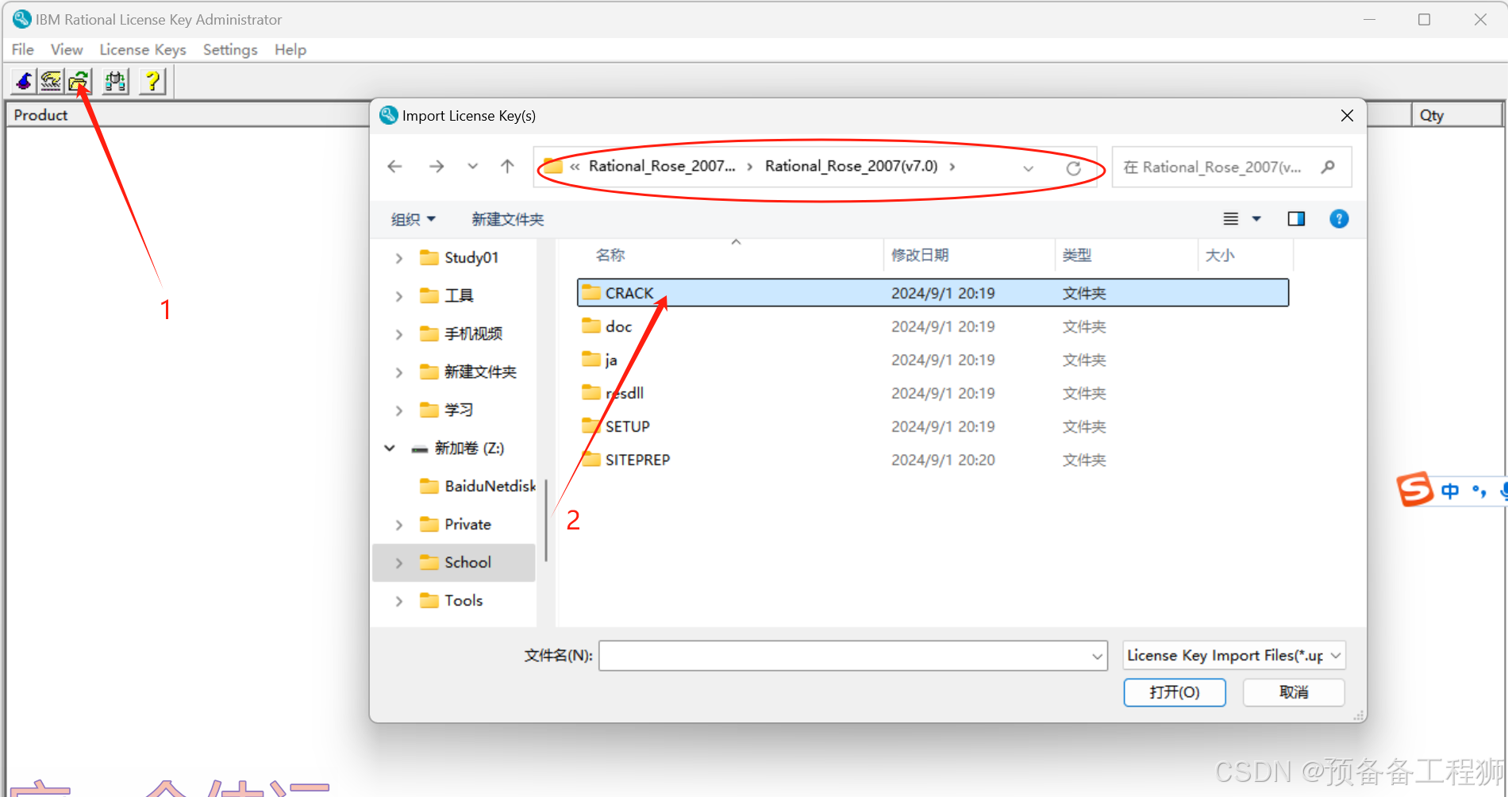Close the Import License Key(s) dialog
The image size is (1508, 797).
click(x=1347, y=116)
